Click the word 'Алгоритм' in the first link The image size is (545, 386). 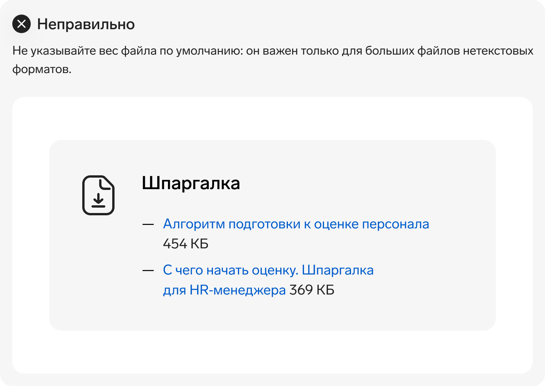click(194, 224)
